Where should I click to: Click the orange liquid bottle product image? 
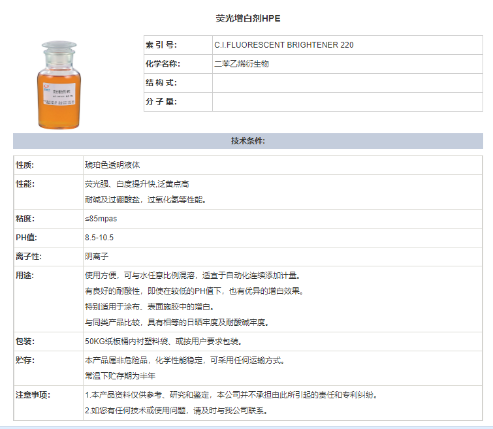[61, 84]
